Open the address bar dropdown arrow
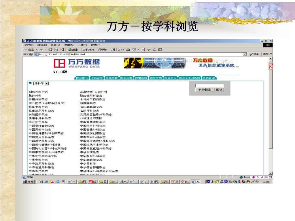Viewport: 295px width, 221px height. pos(245,54)
